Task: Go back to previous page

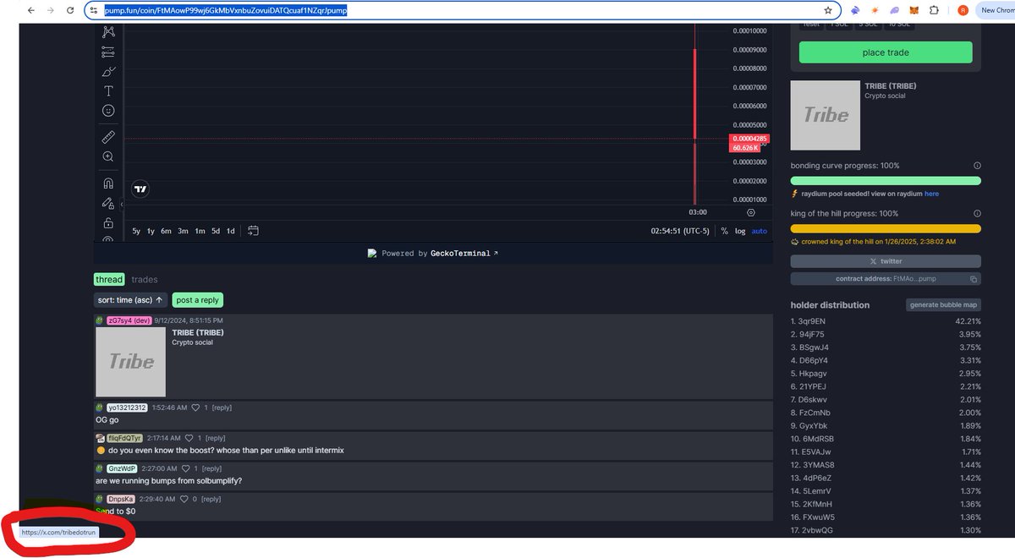Action: tap(31, 10)
